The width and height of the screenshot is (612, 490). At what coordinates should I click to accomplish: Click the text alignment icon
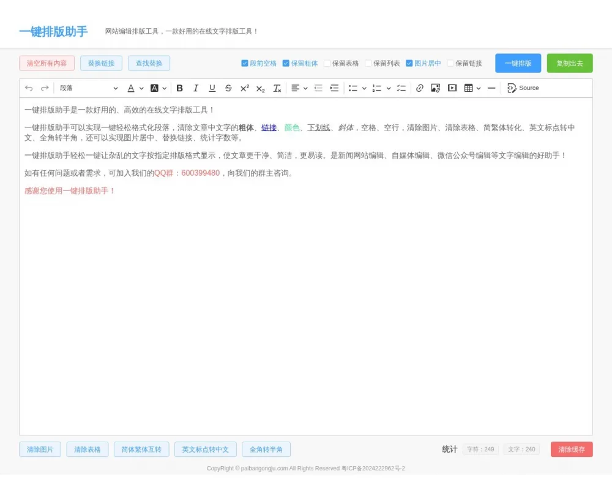click(296, 88)
